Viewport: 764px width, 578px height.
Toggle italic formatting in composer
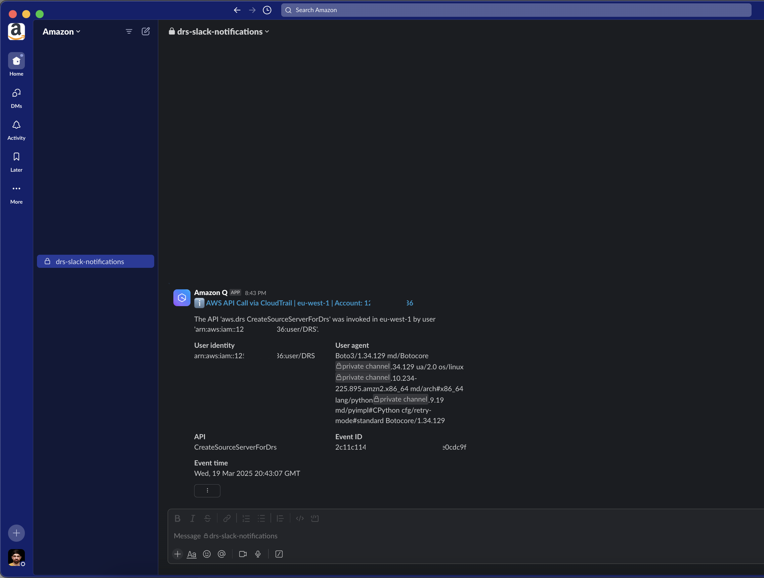(x=193, y=518)
